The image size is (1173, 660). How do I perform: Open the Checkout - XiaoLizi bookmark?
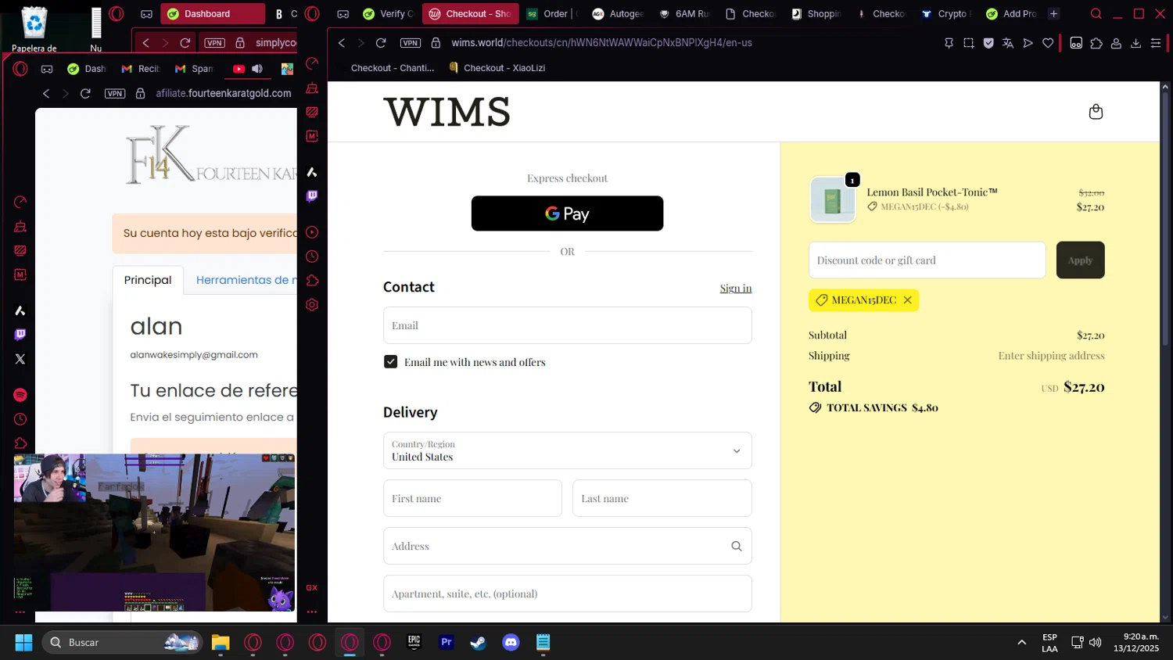(497, 68)
